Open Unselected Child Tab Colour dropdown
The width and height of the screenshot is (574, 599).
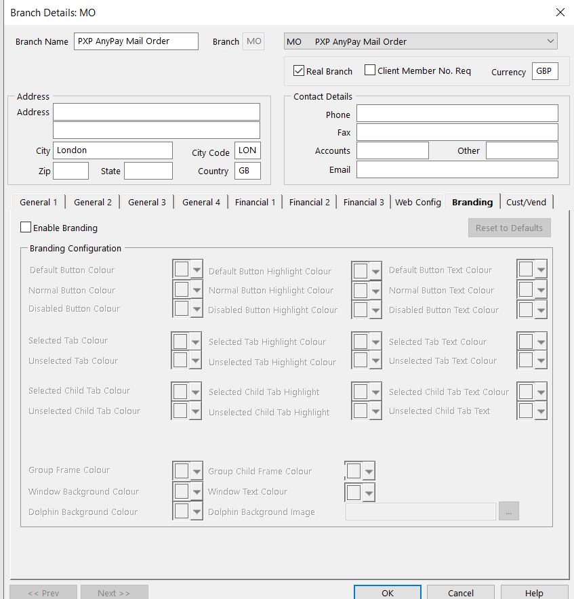point(195,411)
